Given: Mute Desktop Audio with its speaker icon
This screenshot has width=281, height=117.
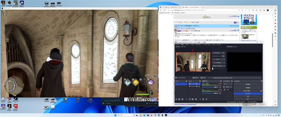Looking at the screenshot, I should (217, 87).
